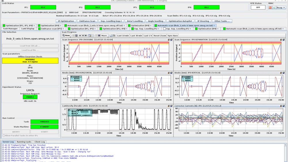This screenshot has height=162, width=288.
Task: Click the chart settings icon next to layouts
Action: click(90, 36)
